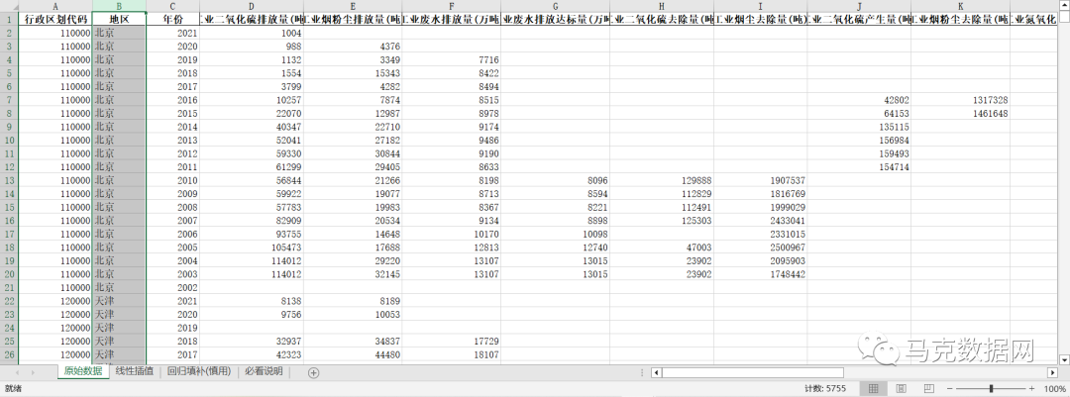Click vertical scrollbar down arrow
Viewport: 1070px width, 397px height.
(x=1064, y=358)
